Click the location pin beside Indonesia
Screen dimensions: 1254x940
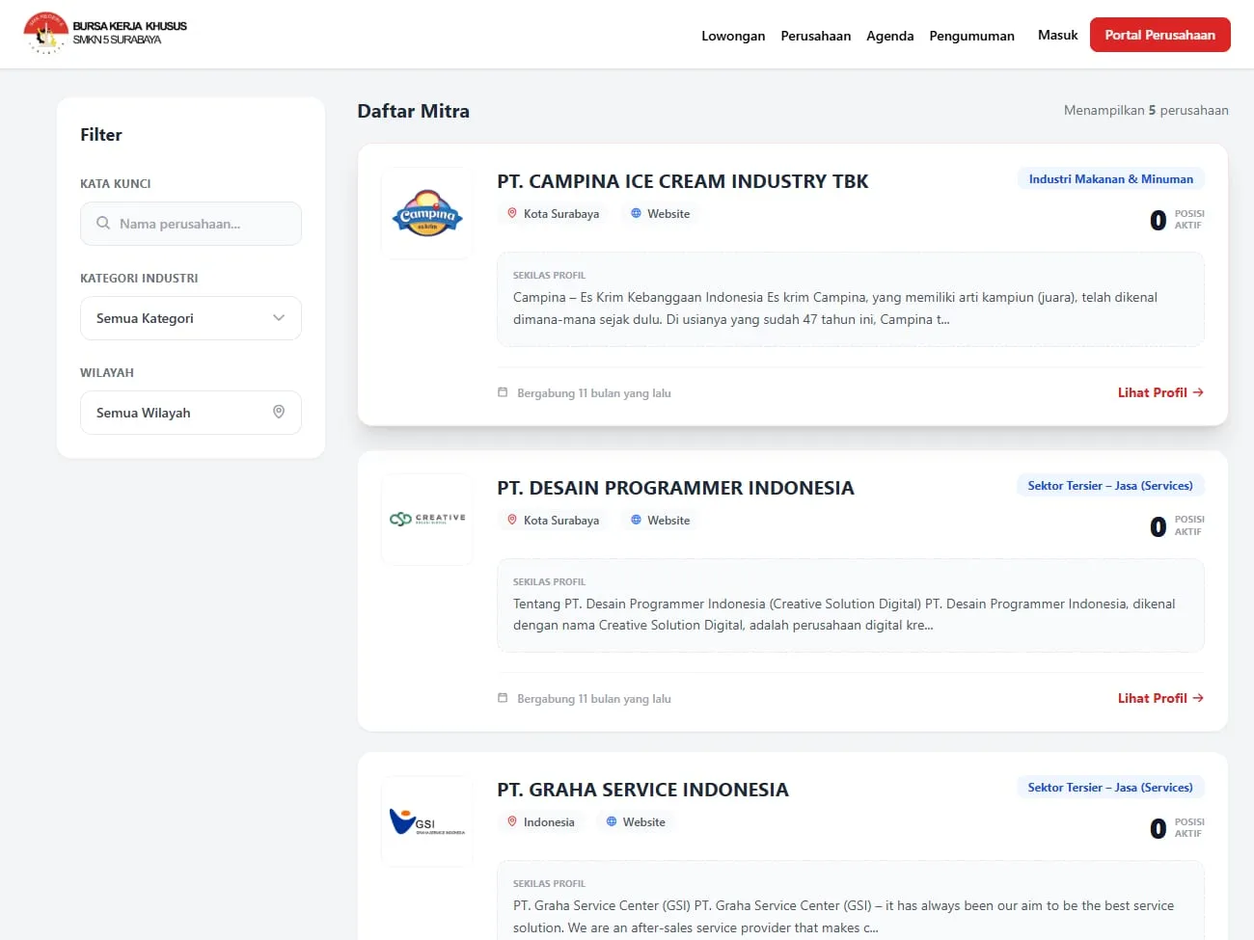pos(512,822)
